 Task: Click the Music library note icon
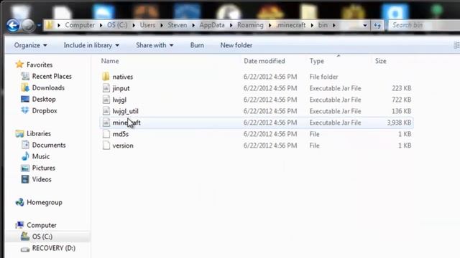point(25,156)
